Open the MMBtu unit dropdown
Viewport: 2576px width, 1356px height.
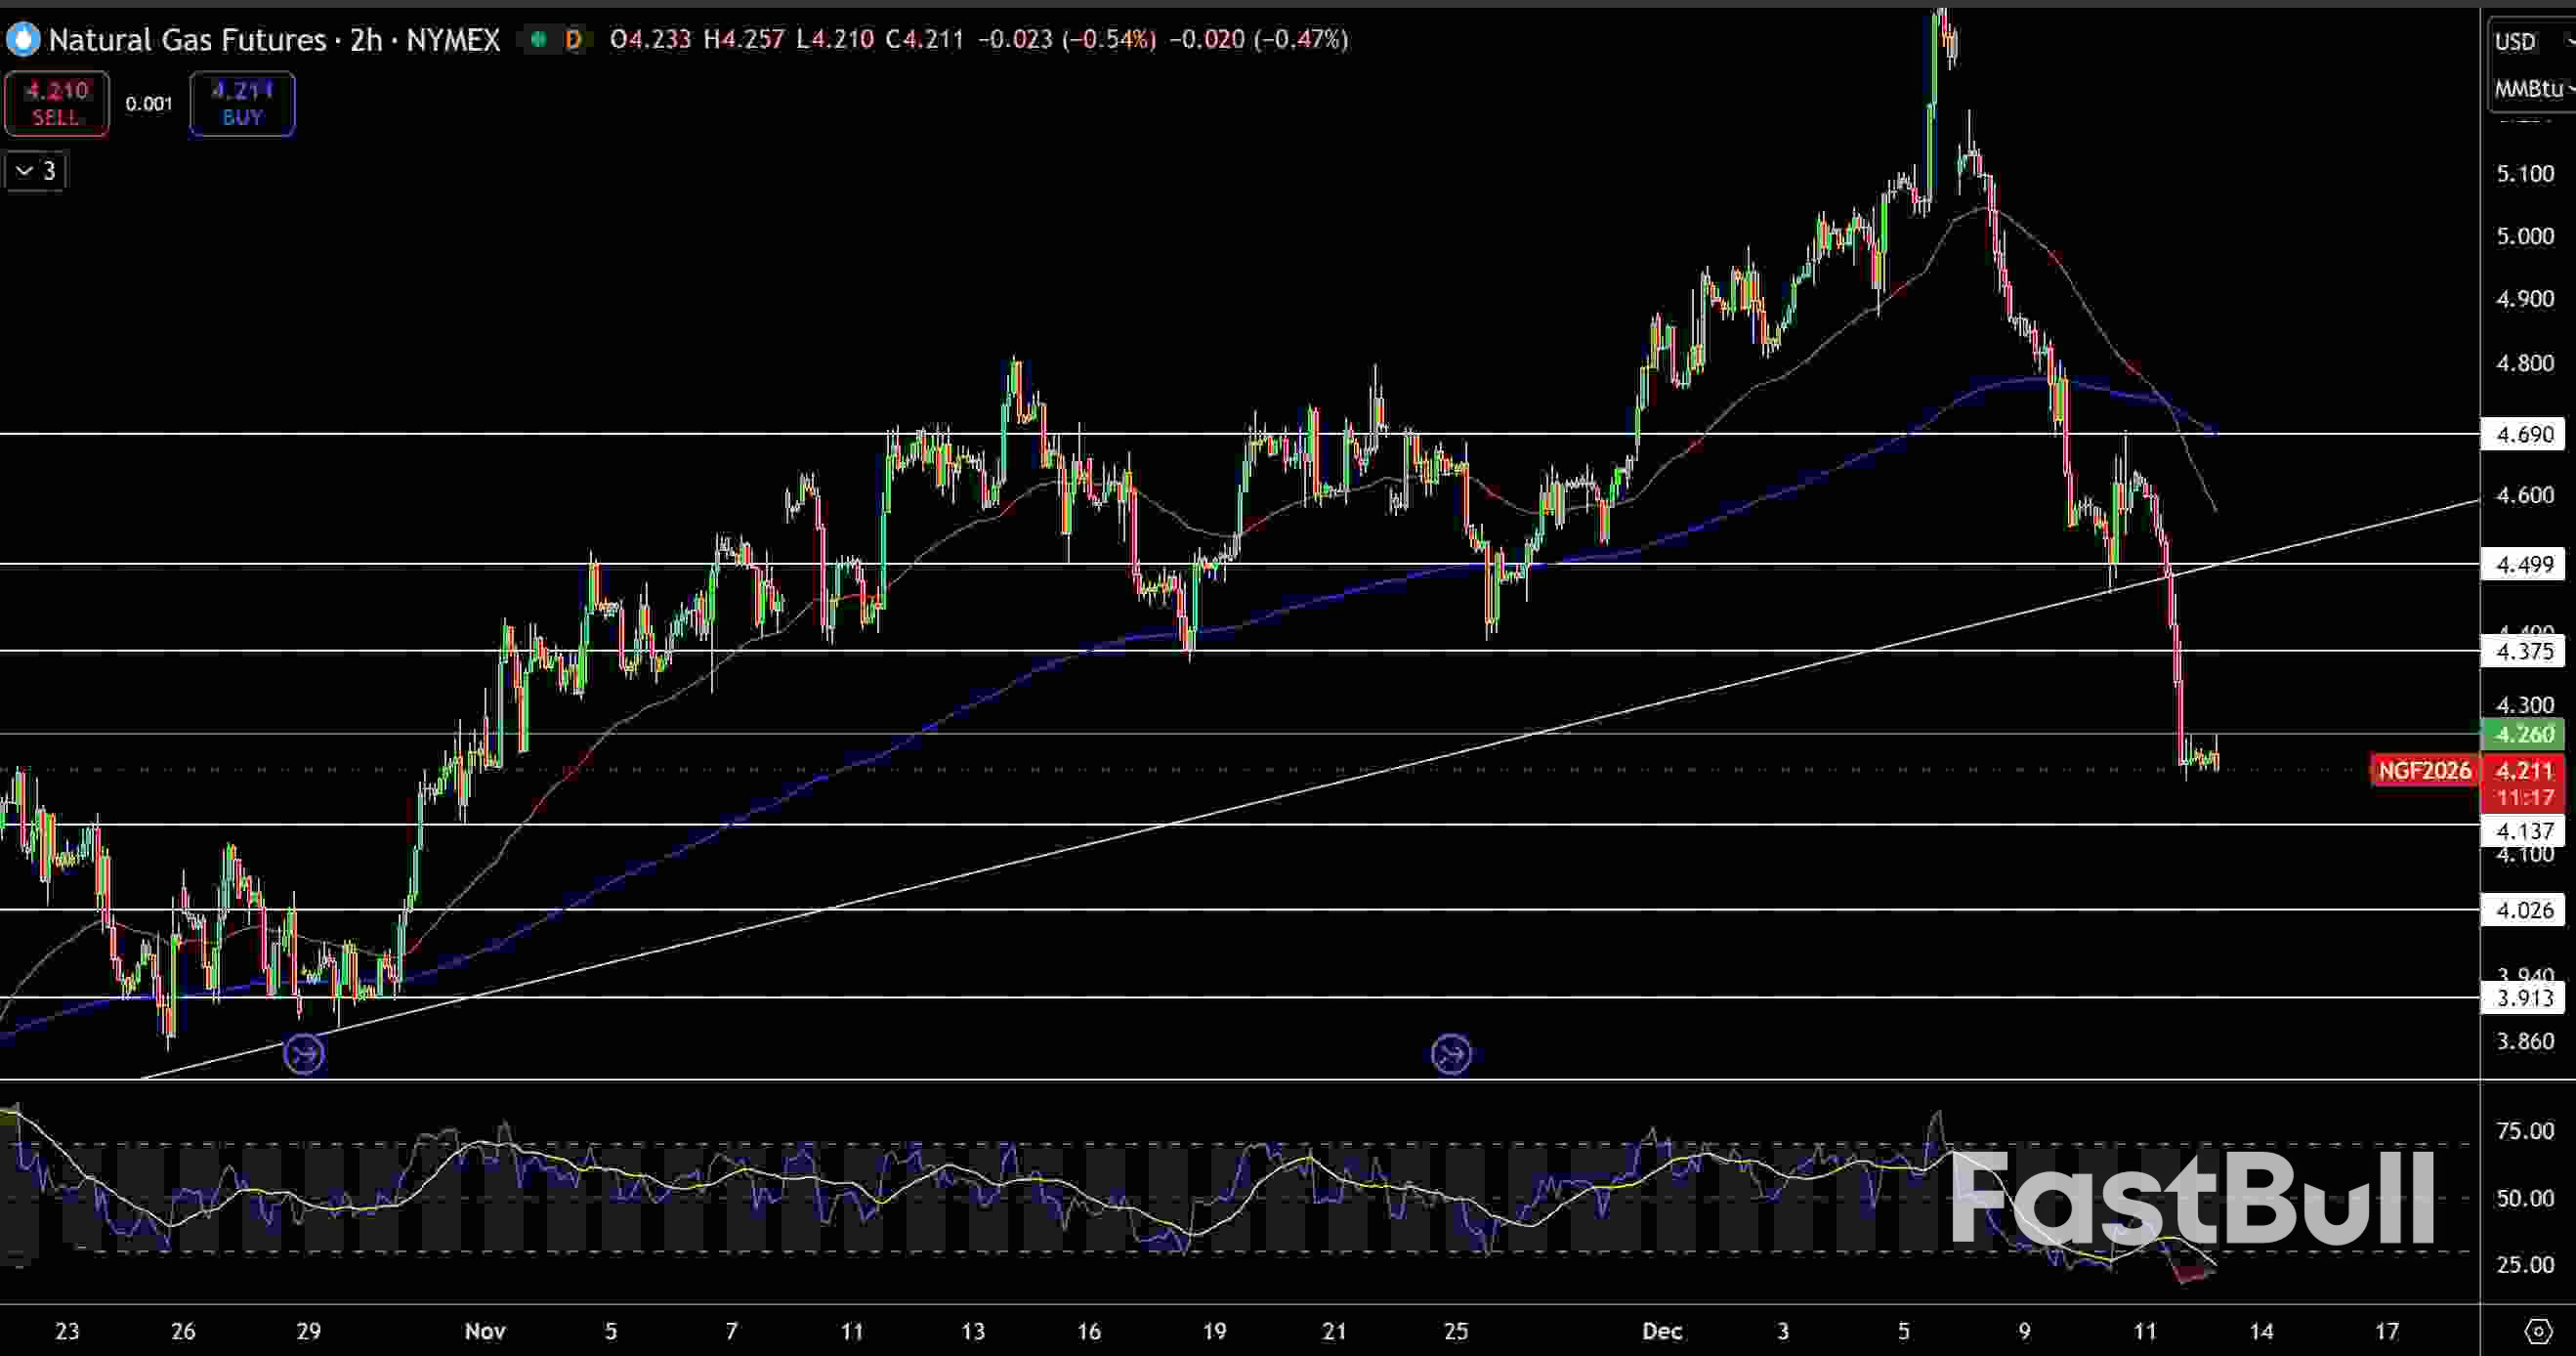pyautogui.click(x=2527, y=89)
